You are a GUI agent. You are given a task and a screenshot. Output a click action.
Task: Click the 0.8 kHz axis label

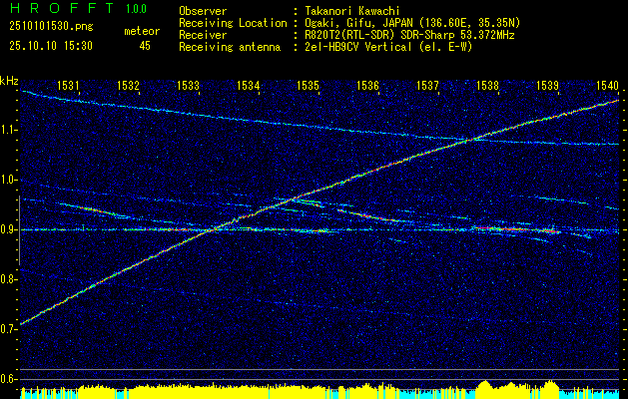click(9, 279)
